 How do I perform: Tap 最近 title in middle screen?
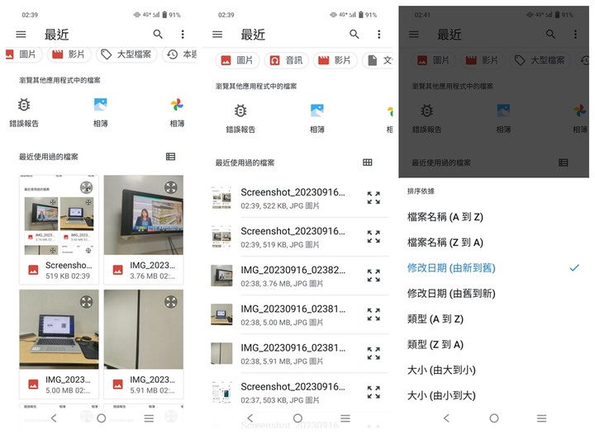(253, 35)
